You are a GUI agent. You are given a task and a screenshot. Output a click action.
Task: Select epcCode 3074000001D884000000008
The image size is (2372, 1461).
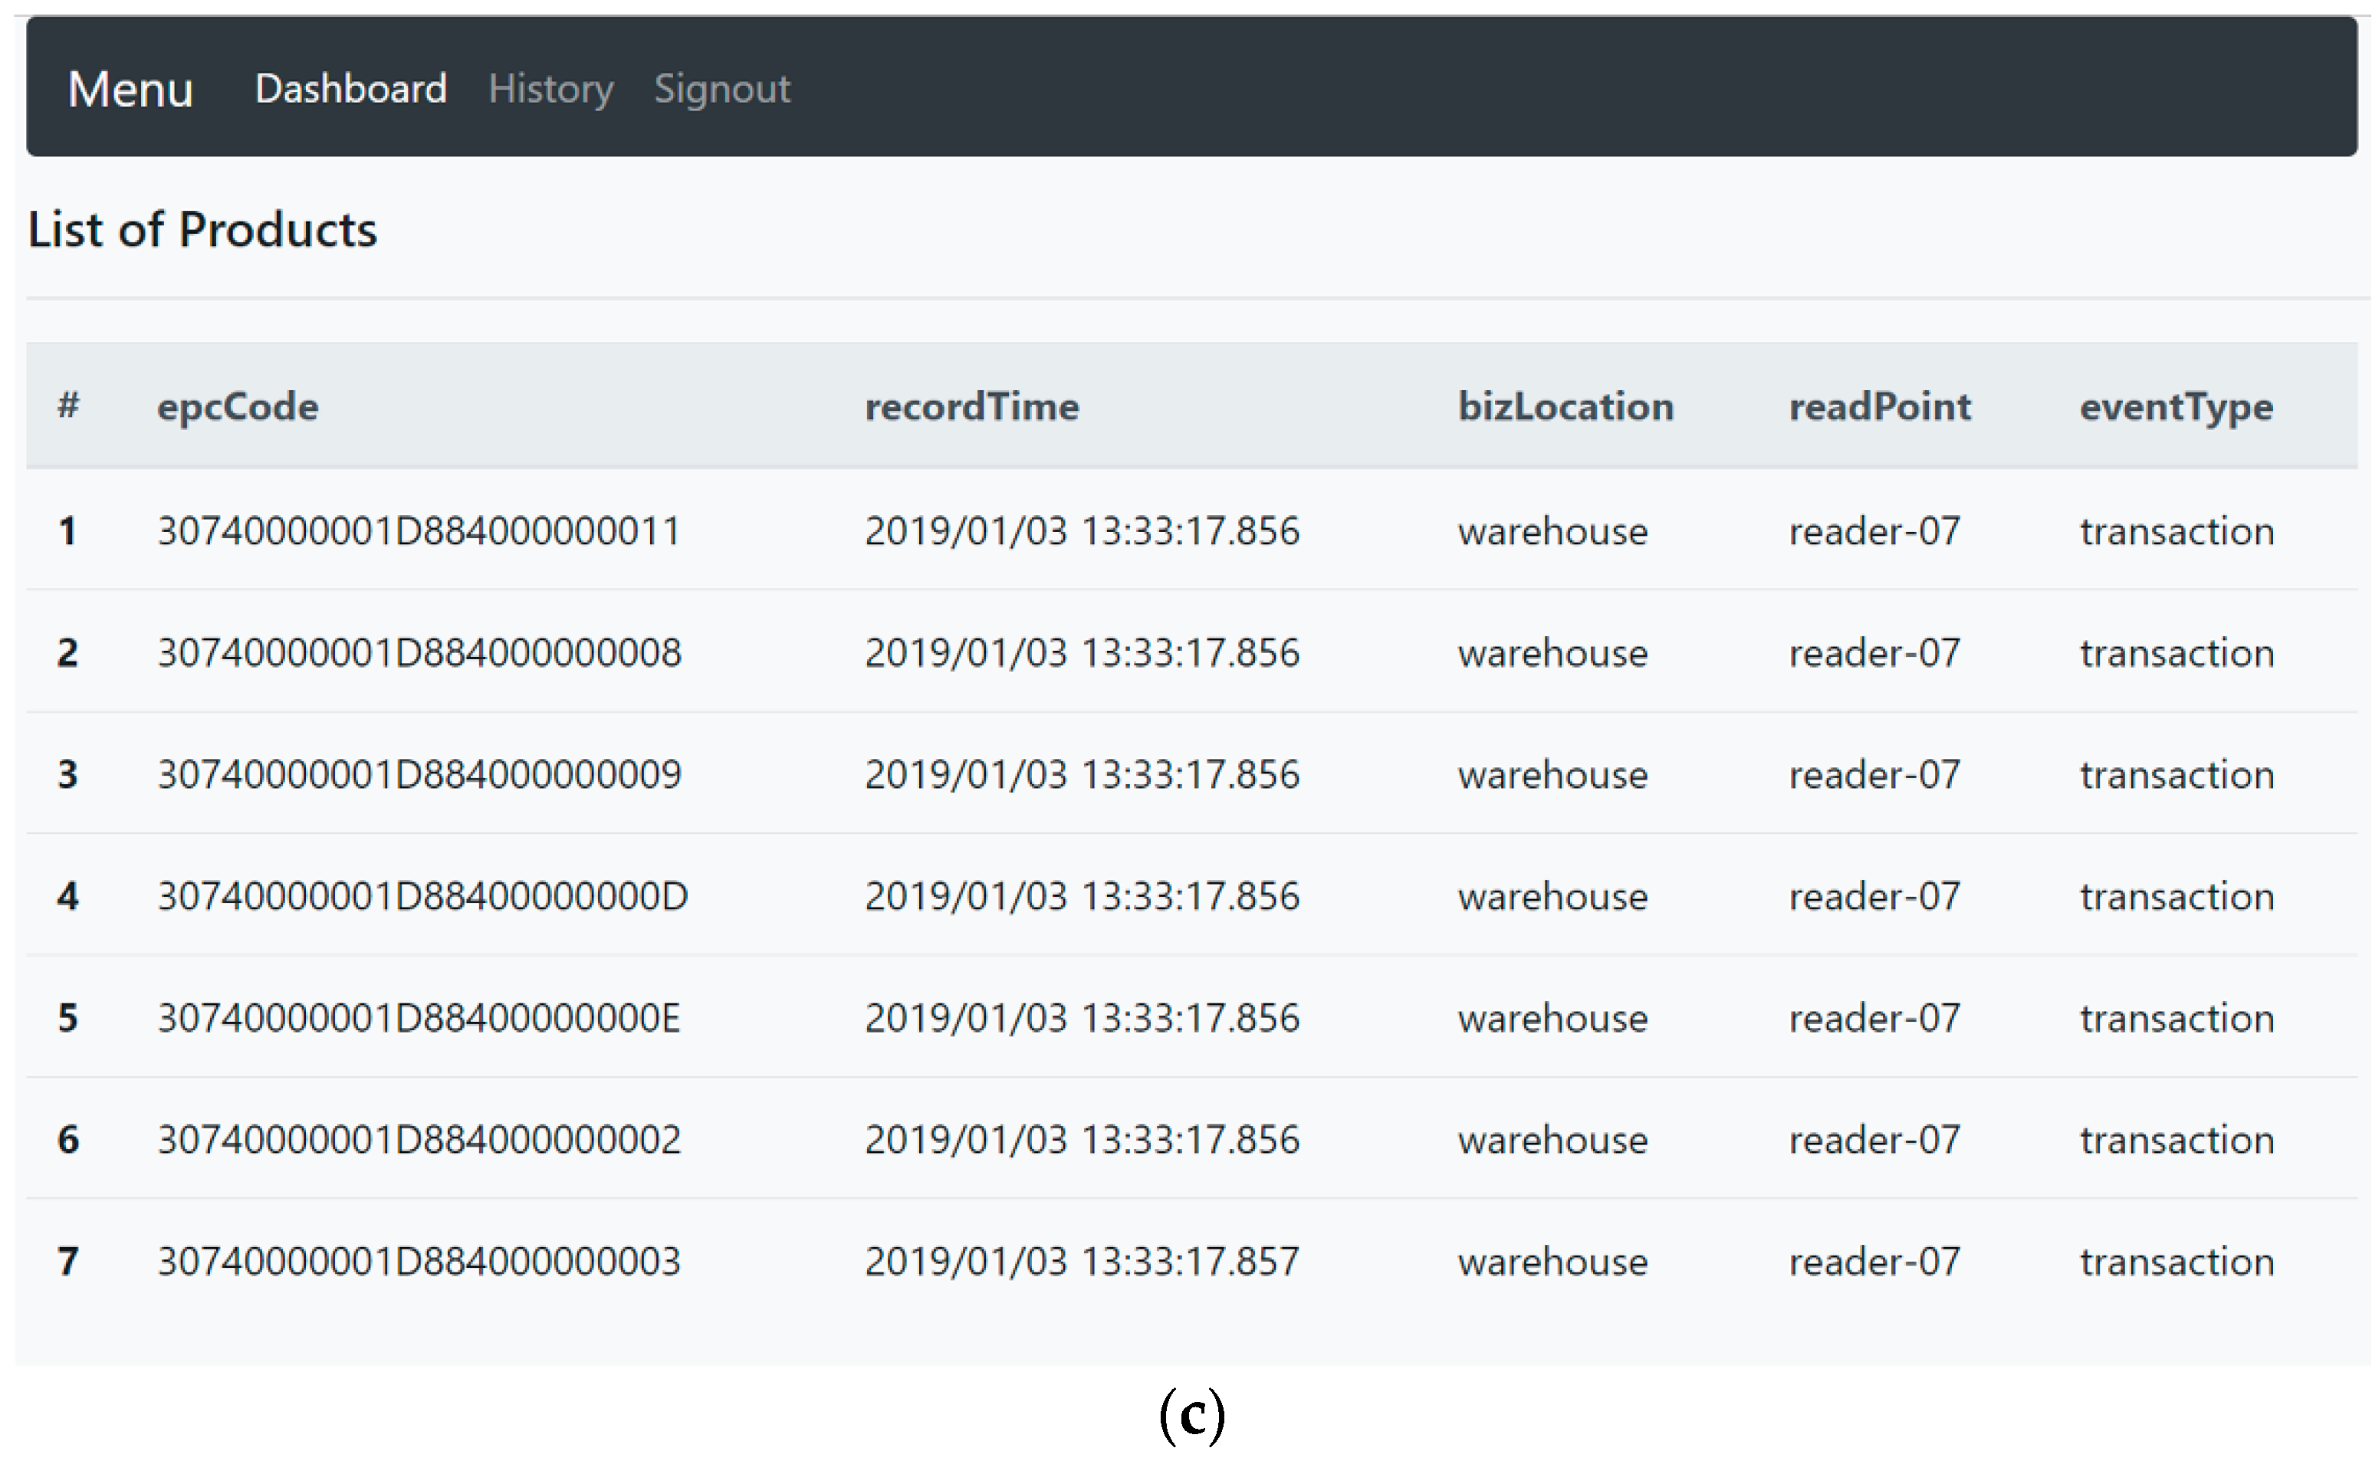tap(419, 652)
